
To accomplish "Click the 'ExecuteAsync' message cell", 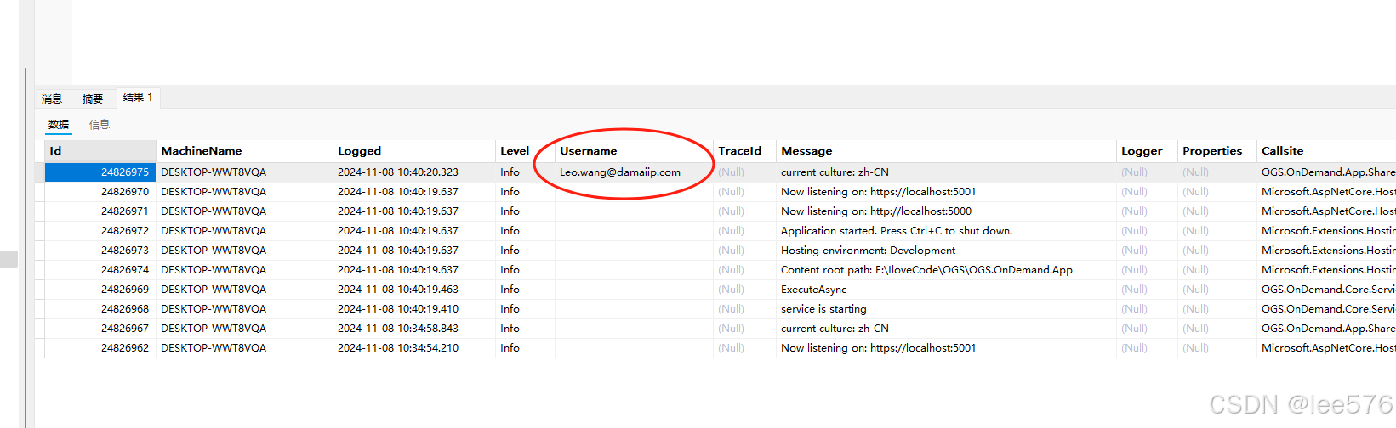I will pos(946,290).
